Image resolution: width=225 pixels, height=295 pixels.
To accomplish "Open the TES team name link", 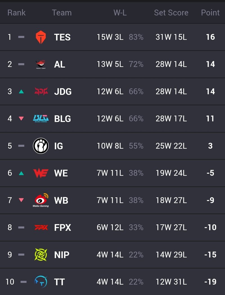I will coord(62,37).
